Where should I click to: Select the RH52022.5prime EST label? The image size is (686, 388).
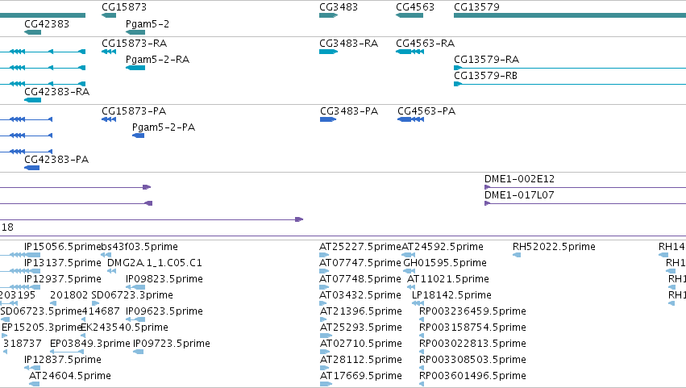coord(554,247)
